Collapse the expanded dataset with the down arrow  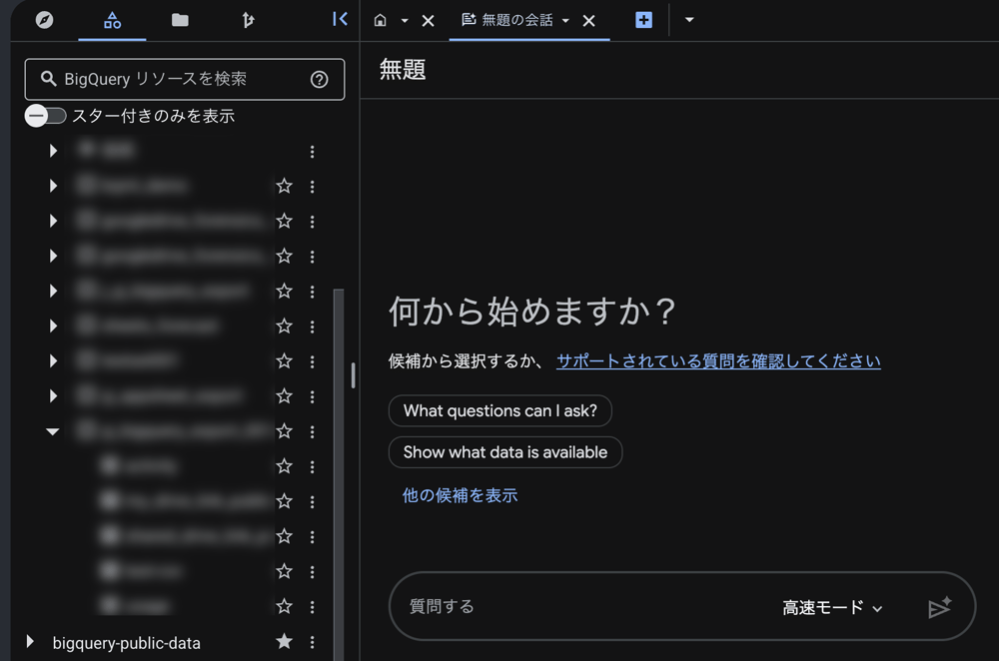pyautogui.click(x=53, y=431)
